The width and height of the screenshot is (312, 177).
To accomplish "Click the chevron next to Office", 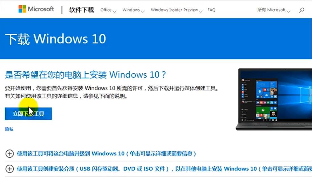I will (114, 12).
